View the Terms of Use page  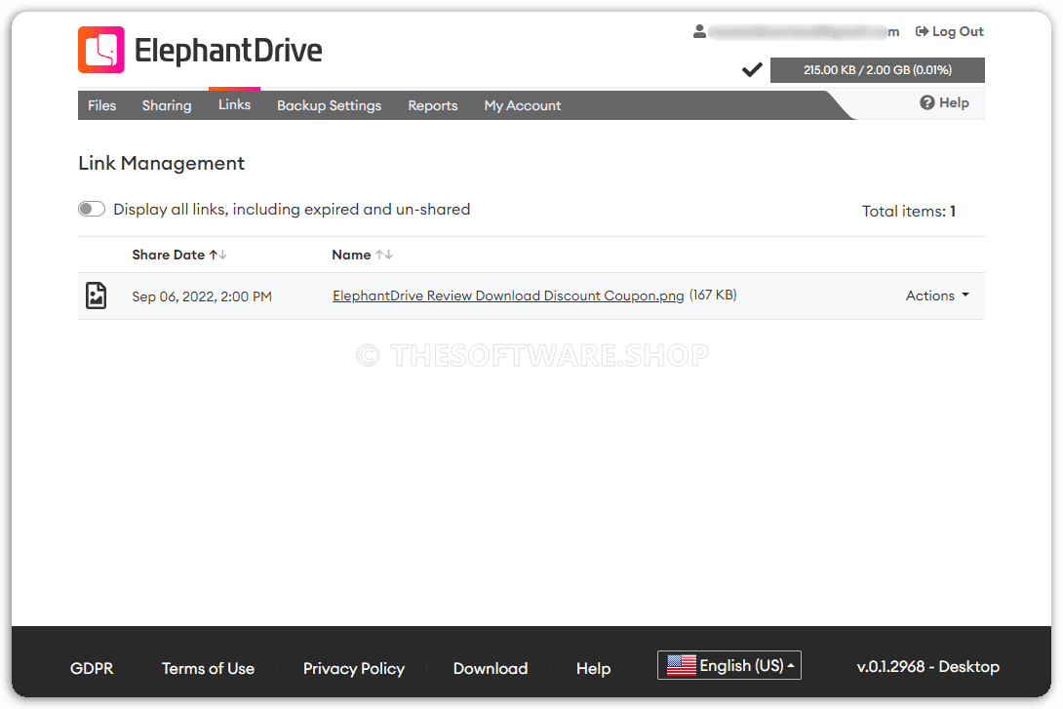click(x=208, y=668)
